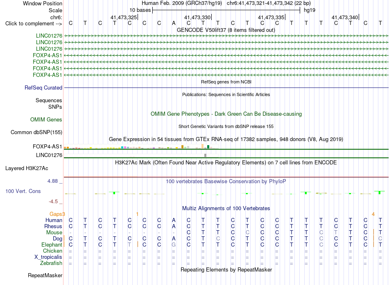Screen dimensions: 389x285
Task: Select the bottom FOXP4-AS1 transcript label in GENCODE track
Action: point(47,75)
